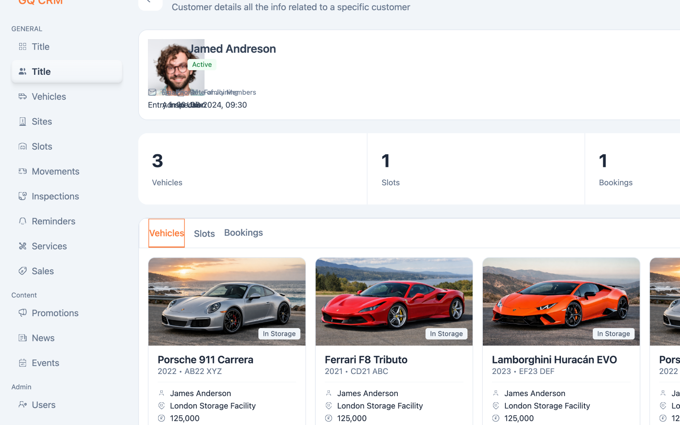The height and width of the screenshot is (425, 680).
Task: Click the 125,000 value on the Porsche card
Action: 185,418
